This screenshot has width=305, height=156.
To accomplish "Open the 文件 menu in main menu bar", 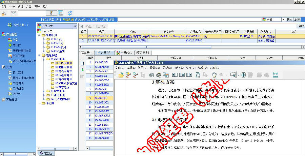I will tap(4, 7).
